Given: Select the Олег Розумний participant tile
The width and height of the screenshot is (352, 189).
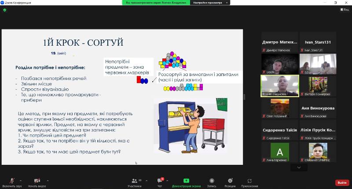Looking at the screenshot, I should [280, 108].
